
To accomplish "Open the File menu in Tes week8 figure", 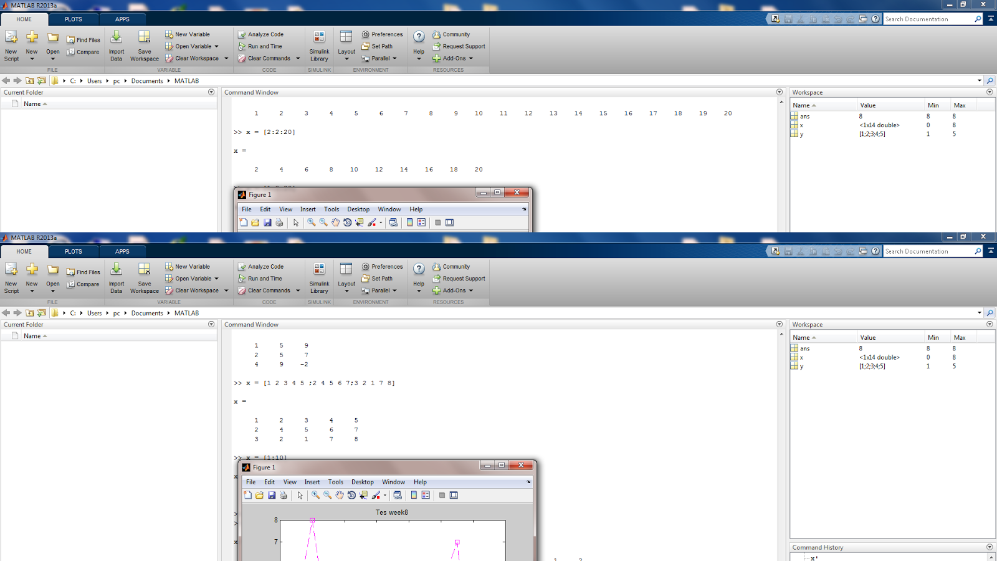I will (251, 482).
